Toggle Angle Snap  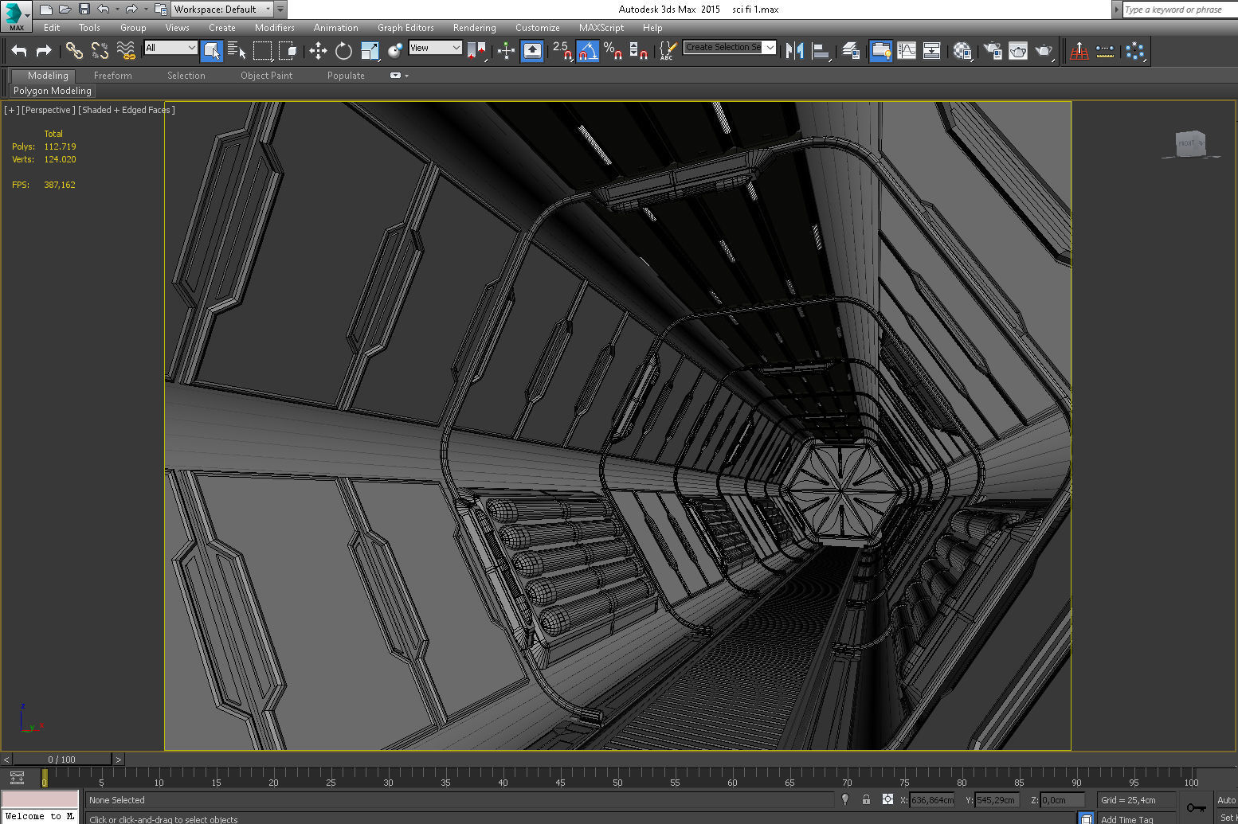588,51
